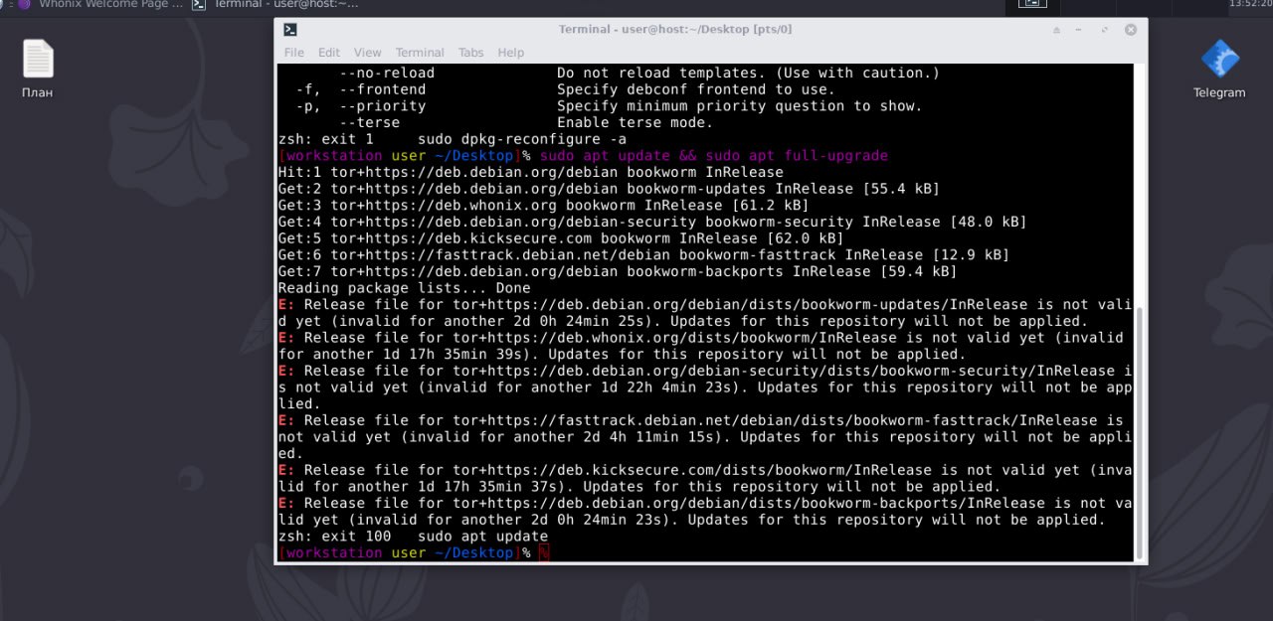Click the 'Get:6' fasttrack.debian.net line

pyautogui.click(x=643, y=255)
